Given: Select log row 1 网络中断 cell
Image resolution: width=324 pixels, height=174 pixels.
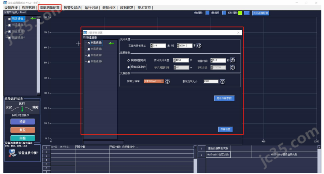Looking at the screenshot, I should tap(92, 147).
